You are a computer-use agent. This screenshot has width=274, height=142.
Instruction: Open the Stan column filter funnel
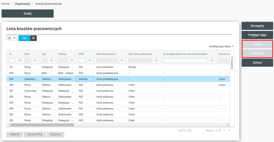click(35, 61)
